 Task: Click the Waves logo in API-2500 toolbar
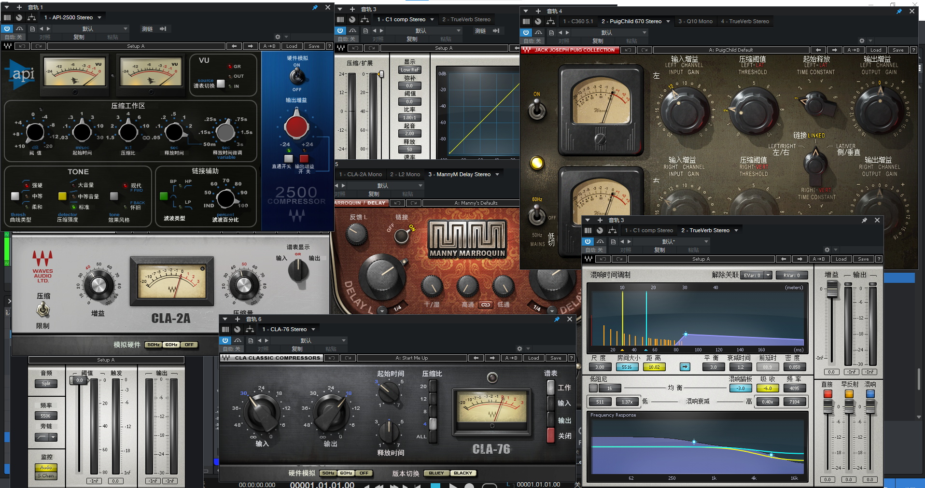8,46
